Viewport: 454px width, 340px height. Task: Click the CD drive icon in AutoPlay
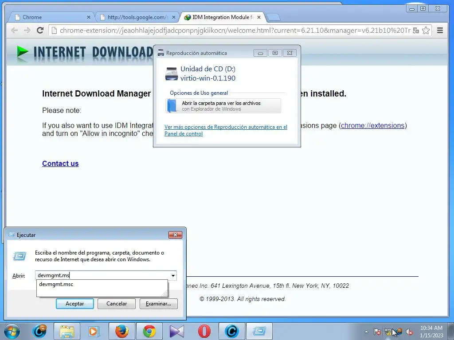[172, 74]
